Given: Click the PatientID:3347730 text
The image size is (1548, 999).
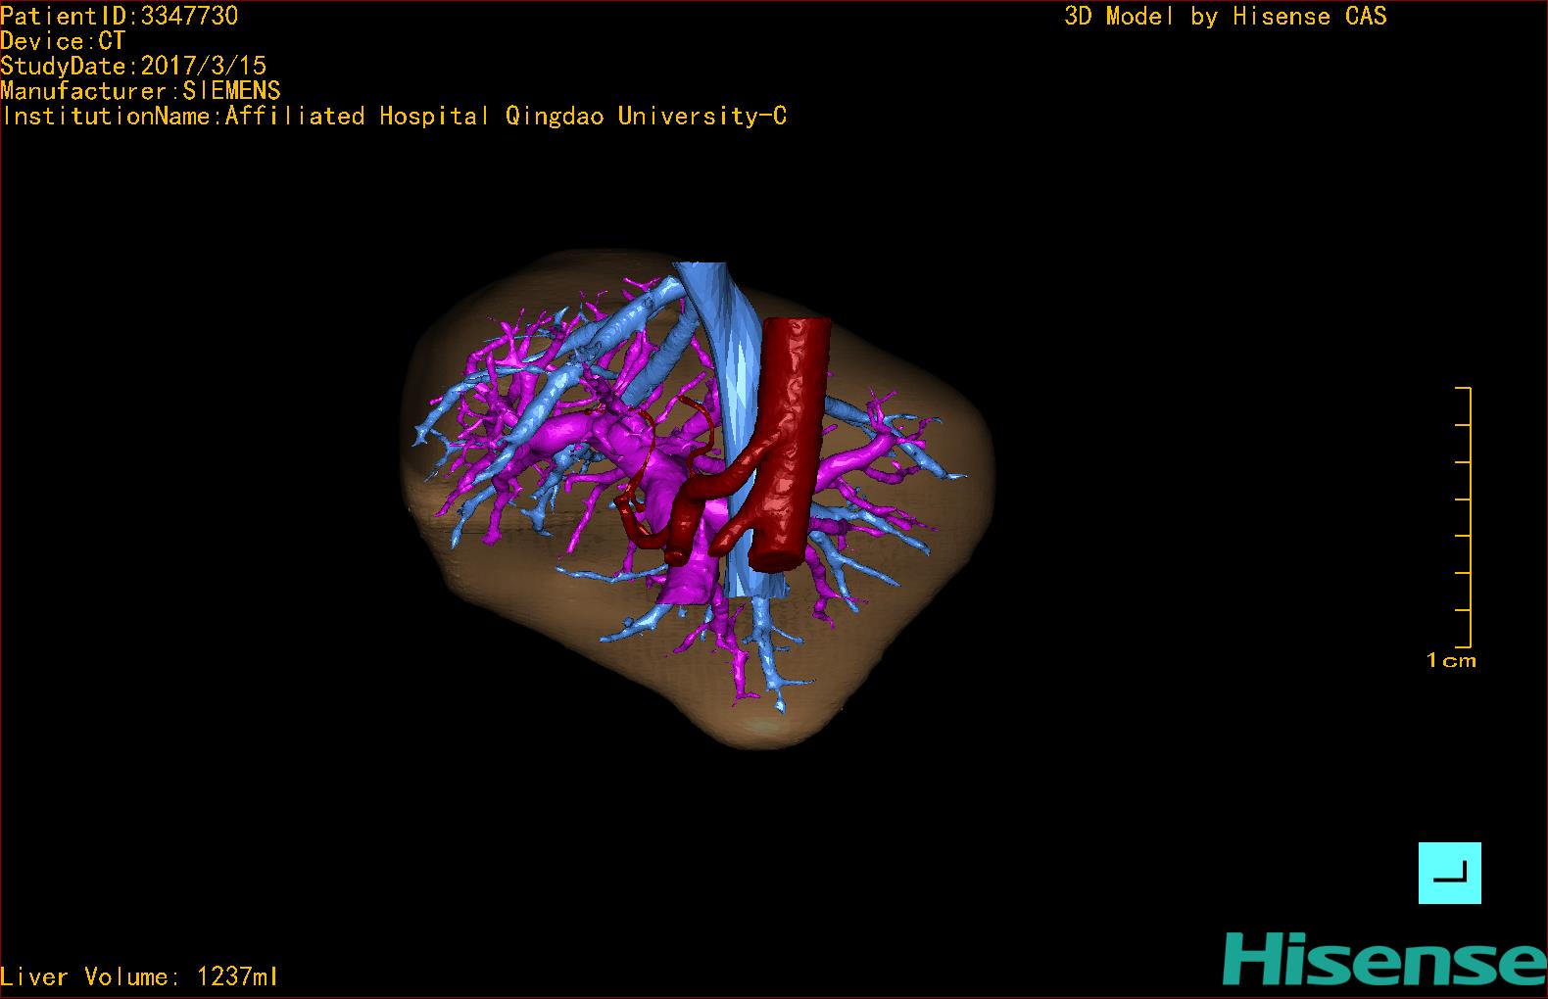Looking at the screenshot, I should [120, 16].
